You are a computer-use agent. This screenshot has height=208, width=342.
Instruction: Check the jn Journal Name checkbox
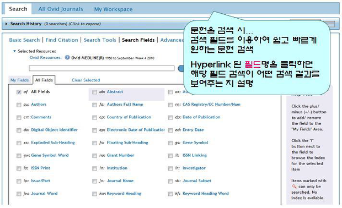pos(94,181)
